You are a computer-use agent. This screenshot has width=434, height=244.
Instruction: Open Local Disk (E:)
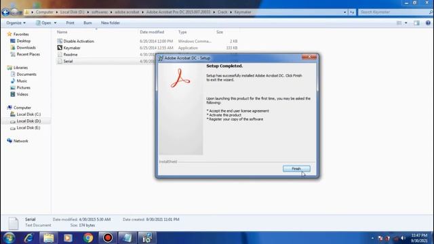tap(28, 128)
